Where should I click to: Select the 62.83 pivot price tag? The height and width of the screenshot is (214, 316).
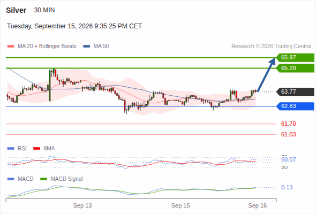point(295,106)
